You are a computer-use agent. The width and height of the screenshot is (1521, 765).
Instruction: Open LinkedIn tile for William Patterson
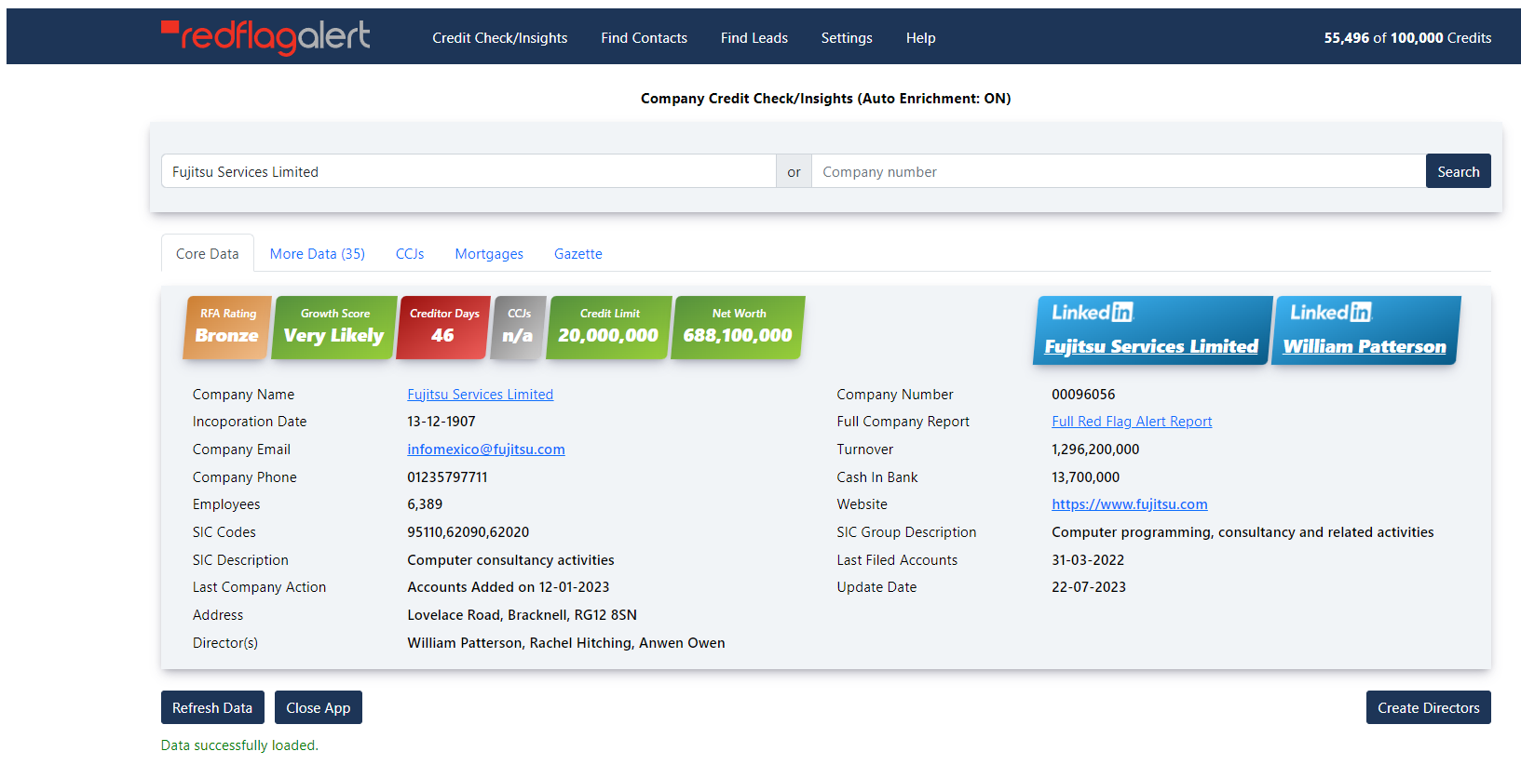(x=1365, y=330)
